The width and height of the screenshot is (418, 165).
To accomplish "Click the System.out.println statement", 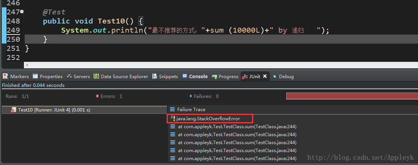I will pos(195,30).
